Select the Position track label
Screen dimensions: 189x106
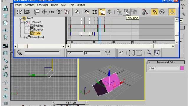point(38,26)
